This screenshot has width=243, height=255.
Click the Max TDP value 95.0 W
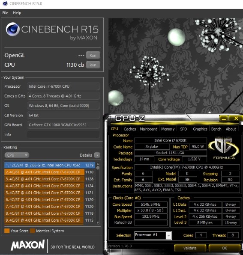point(198,147)
